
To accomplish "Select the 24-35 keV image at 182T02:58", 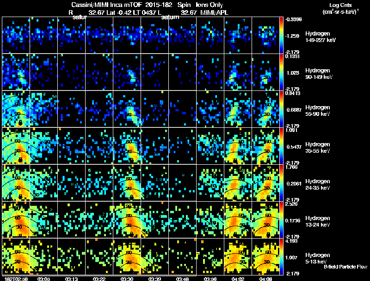I will (x=16, y=183).
